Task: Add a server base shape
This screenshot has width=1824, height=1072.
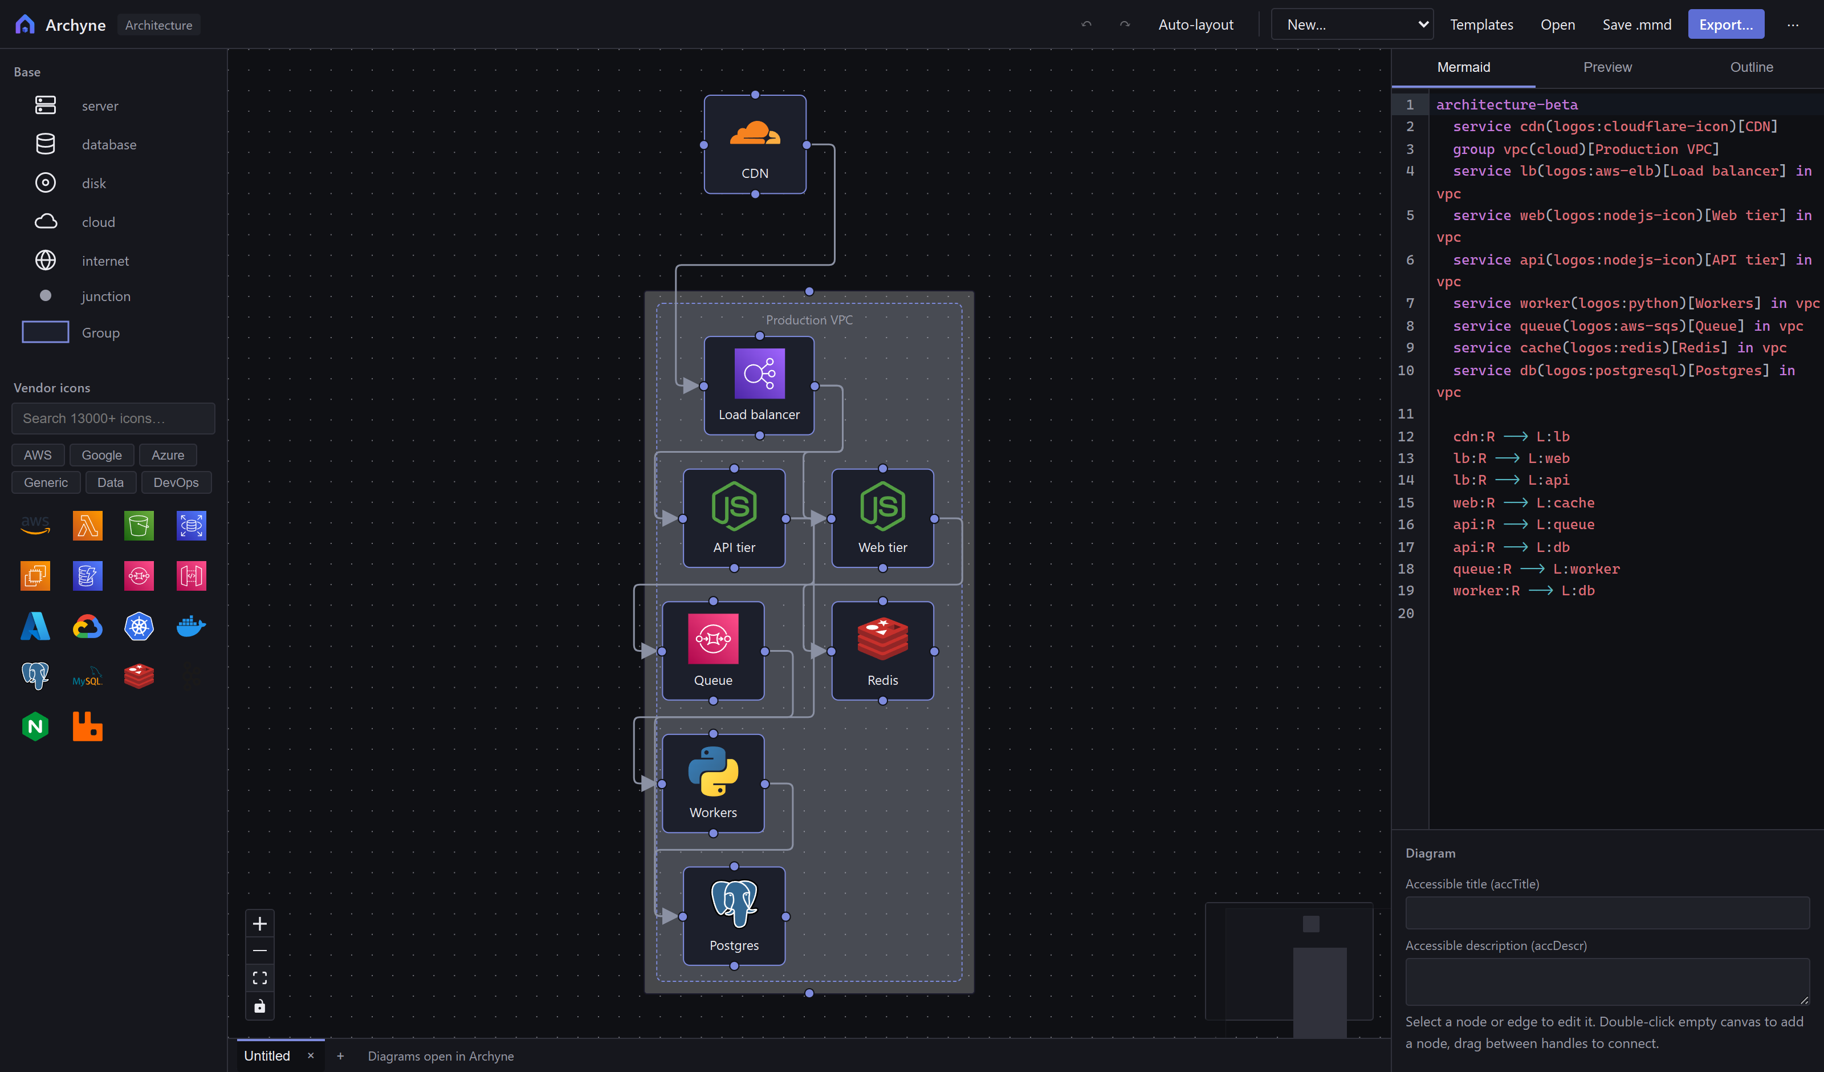Action: point(113,105)
